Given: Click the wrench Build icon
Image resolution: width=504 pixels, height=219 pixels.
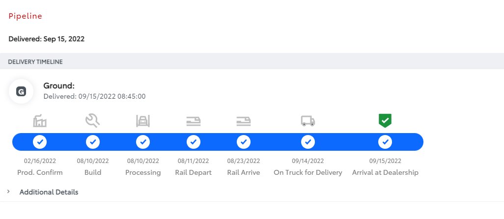Looking at the screenshot, I should click(x=92, y=121).
